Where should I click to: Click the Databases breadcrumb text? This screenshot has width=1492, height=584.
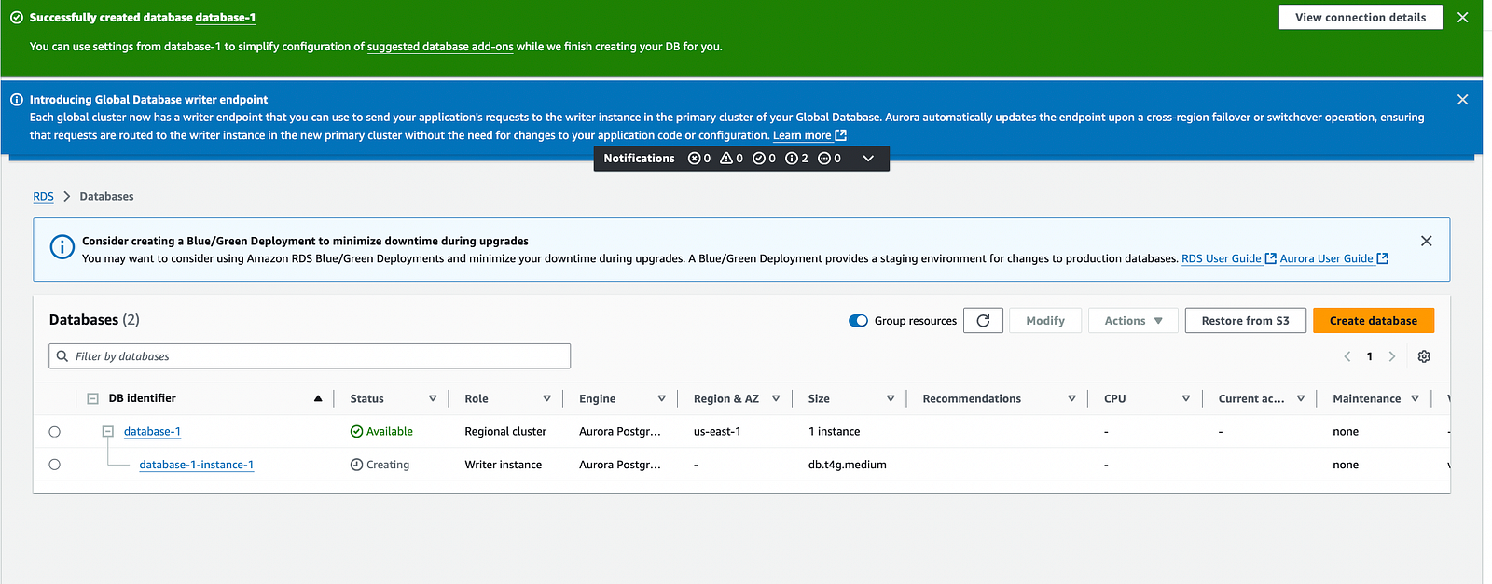point(106,197)
